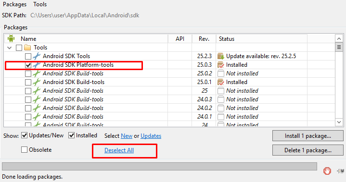Click the loading progress bar
346x182 pixels.
point(159,166)
